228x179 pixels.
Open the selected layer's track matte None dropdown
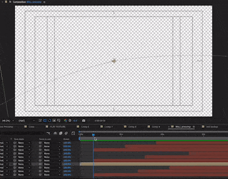24,164
